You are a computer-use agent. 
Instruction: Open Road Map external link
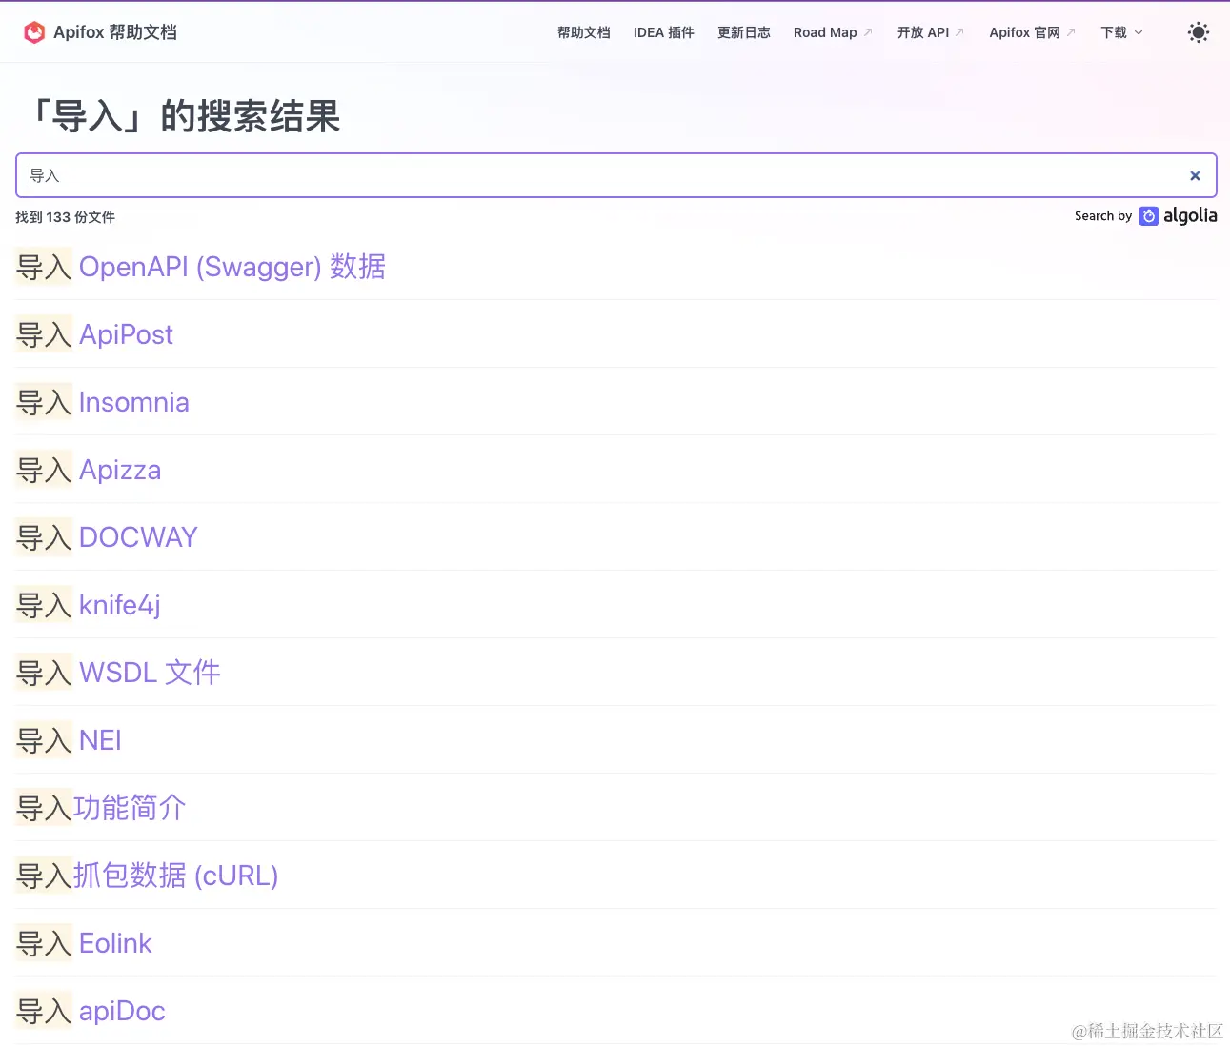pos(833,32)
